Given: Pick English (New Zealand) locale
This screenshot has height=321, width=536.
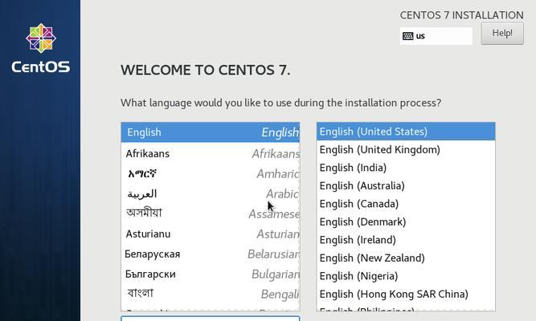Looking at the screenshot, I should click(x=406, y=258).
